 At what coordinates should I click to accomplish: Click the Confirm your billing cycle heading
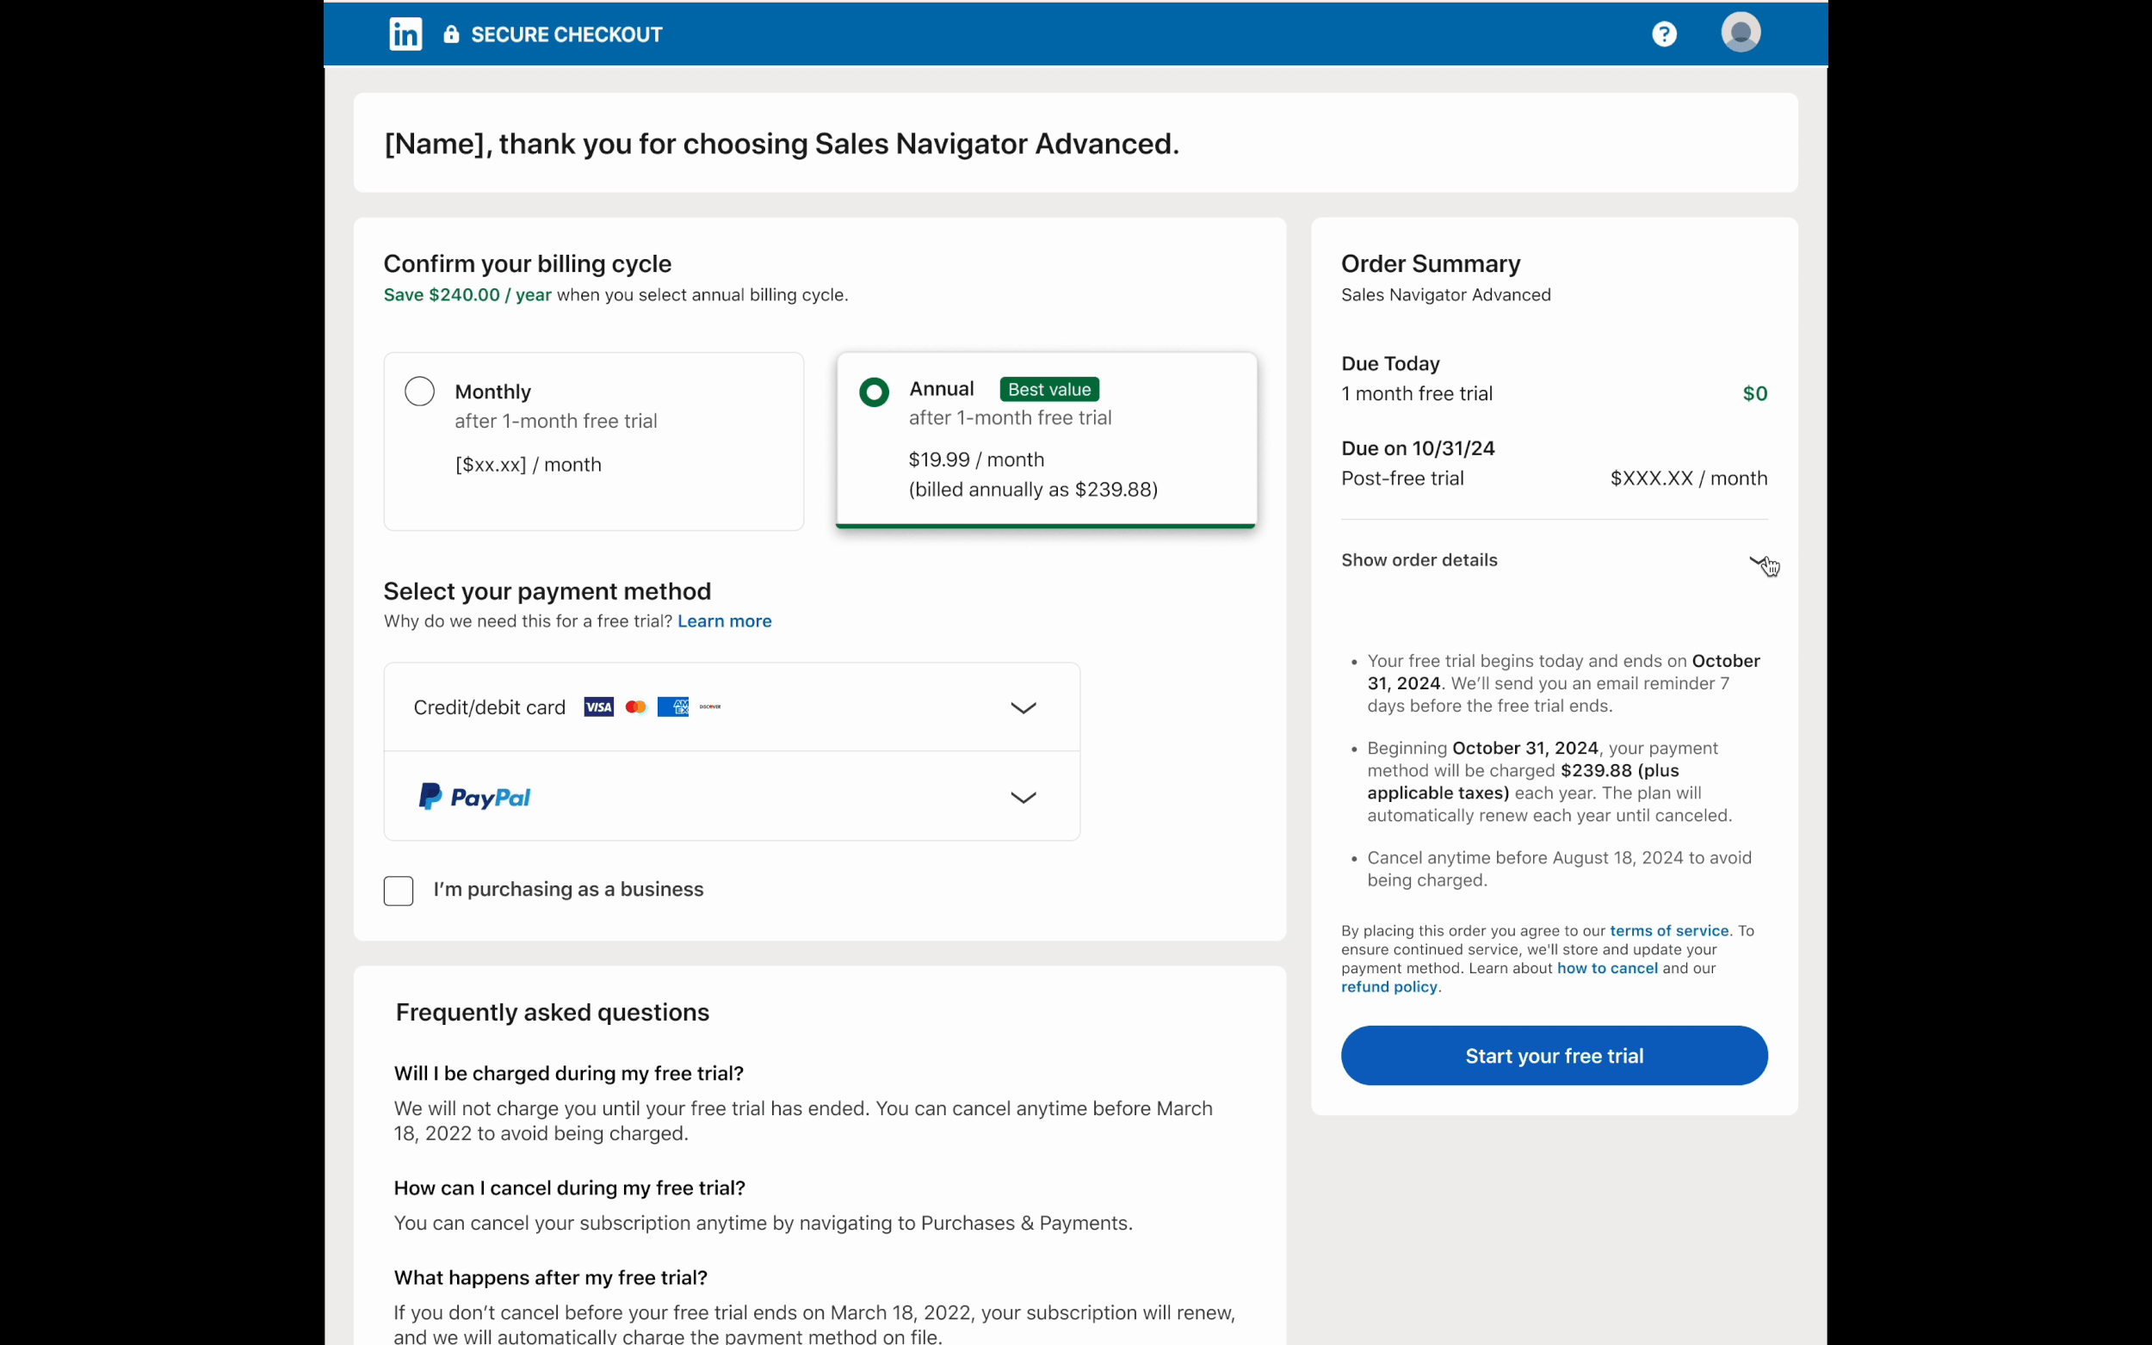point(527,263)
